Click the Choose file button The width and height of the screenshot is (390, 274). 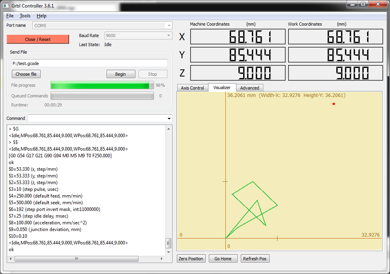click(26, 74)
